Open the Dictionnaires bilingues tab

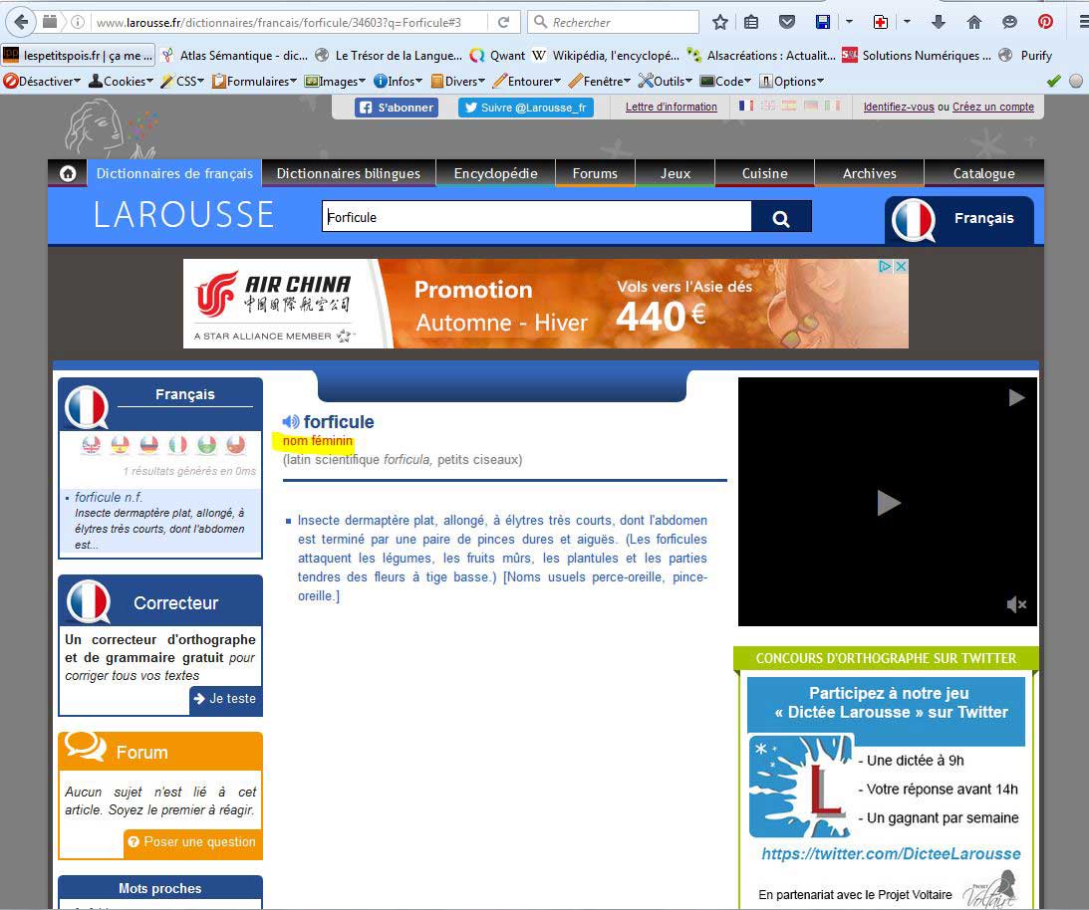(x=349, y=173)
